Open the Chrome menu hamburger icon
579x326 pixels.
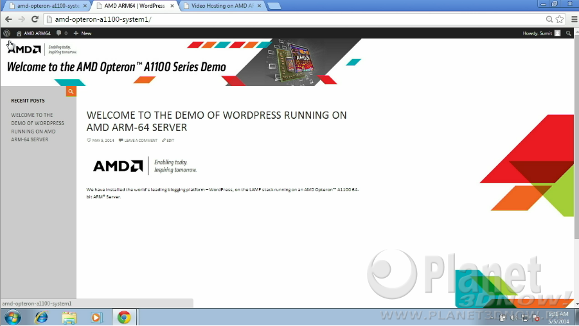575,19
